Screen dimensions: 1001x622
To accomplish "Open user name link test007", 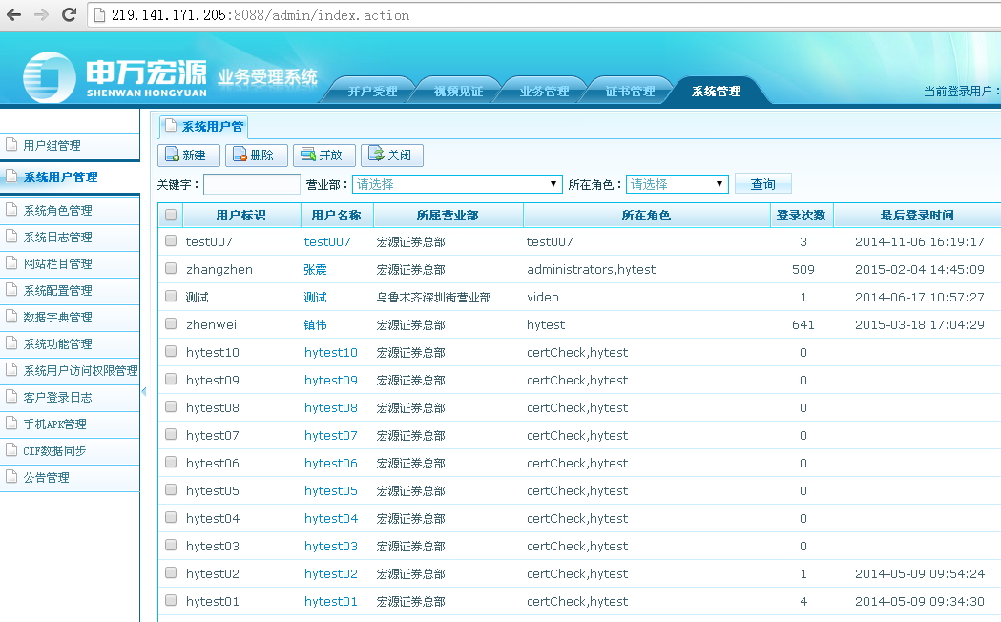I will click(327, 241).
